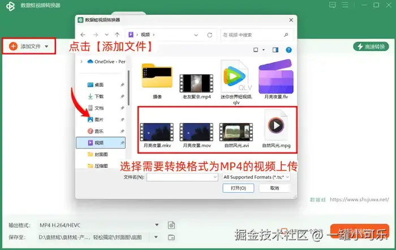Click the 数据蛙视频转换器 app logo

pos(10,6)
